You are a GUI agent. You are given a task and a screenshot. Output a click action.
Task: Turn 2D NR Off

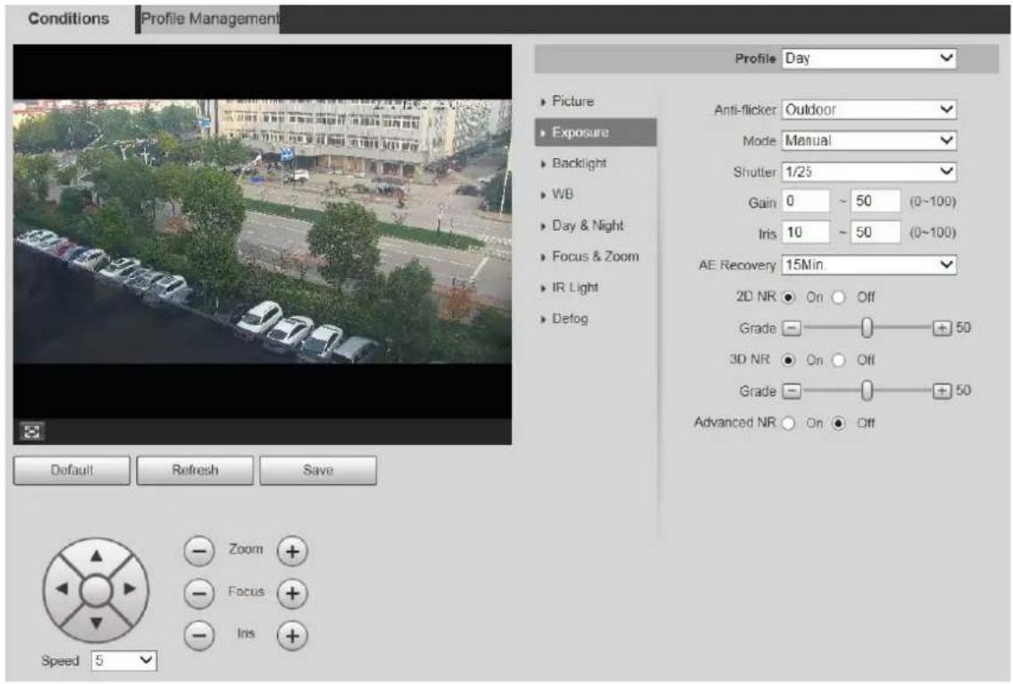tap(839, 297)
